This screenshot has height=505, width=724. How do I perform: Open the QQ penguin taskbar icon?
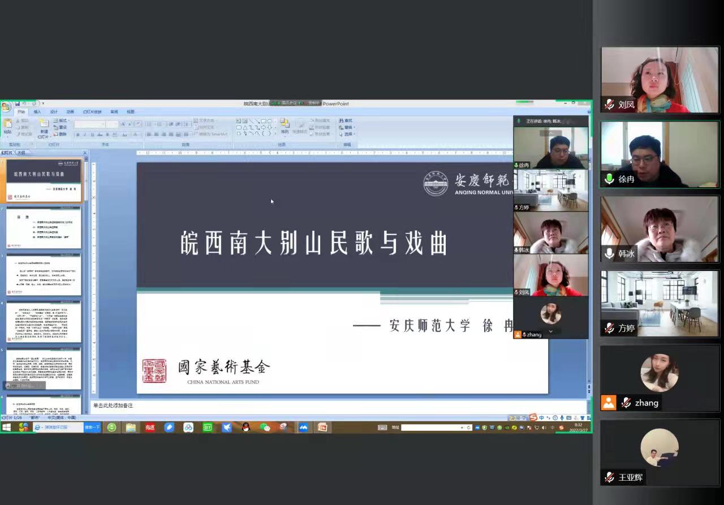coord(245,428)
